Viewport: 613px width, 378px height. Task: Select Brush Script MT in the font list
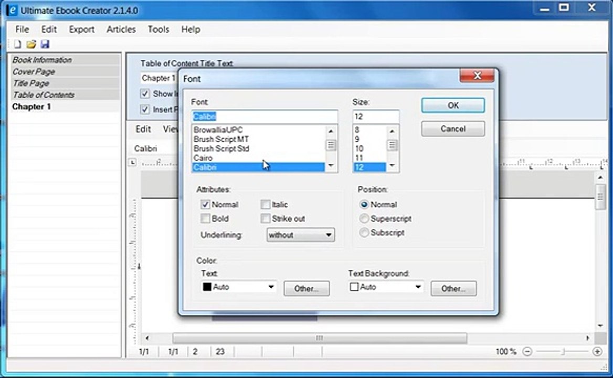[x=258, y=139]
